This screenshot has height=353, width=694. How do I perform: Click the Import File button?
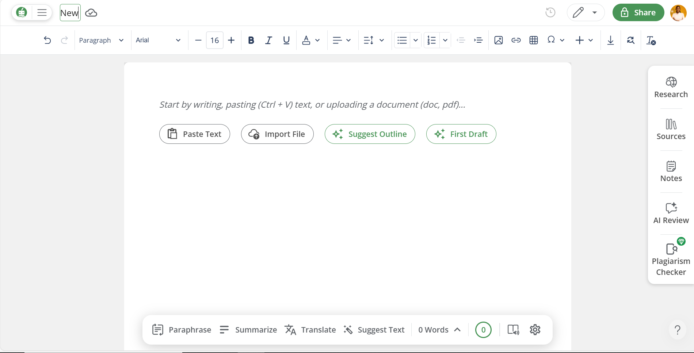pyautogui.click(x=277, y=134)
